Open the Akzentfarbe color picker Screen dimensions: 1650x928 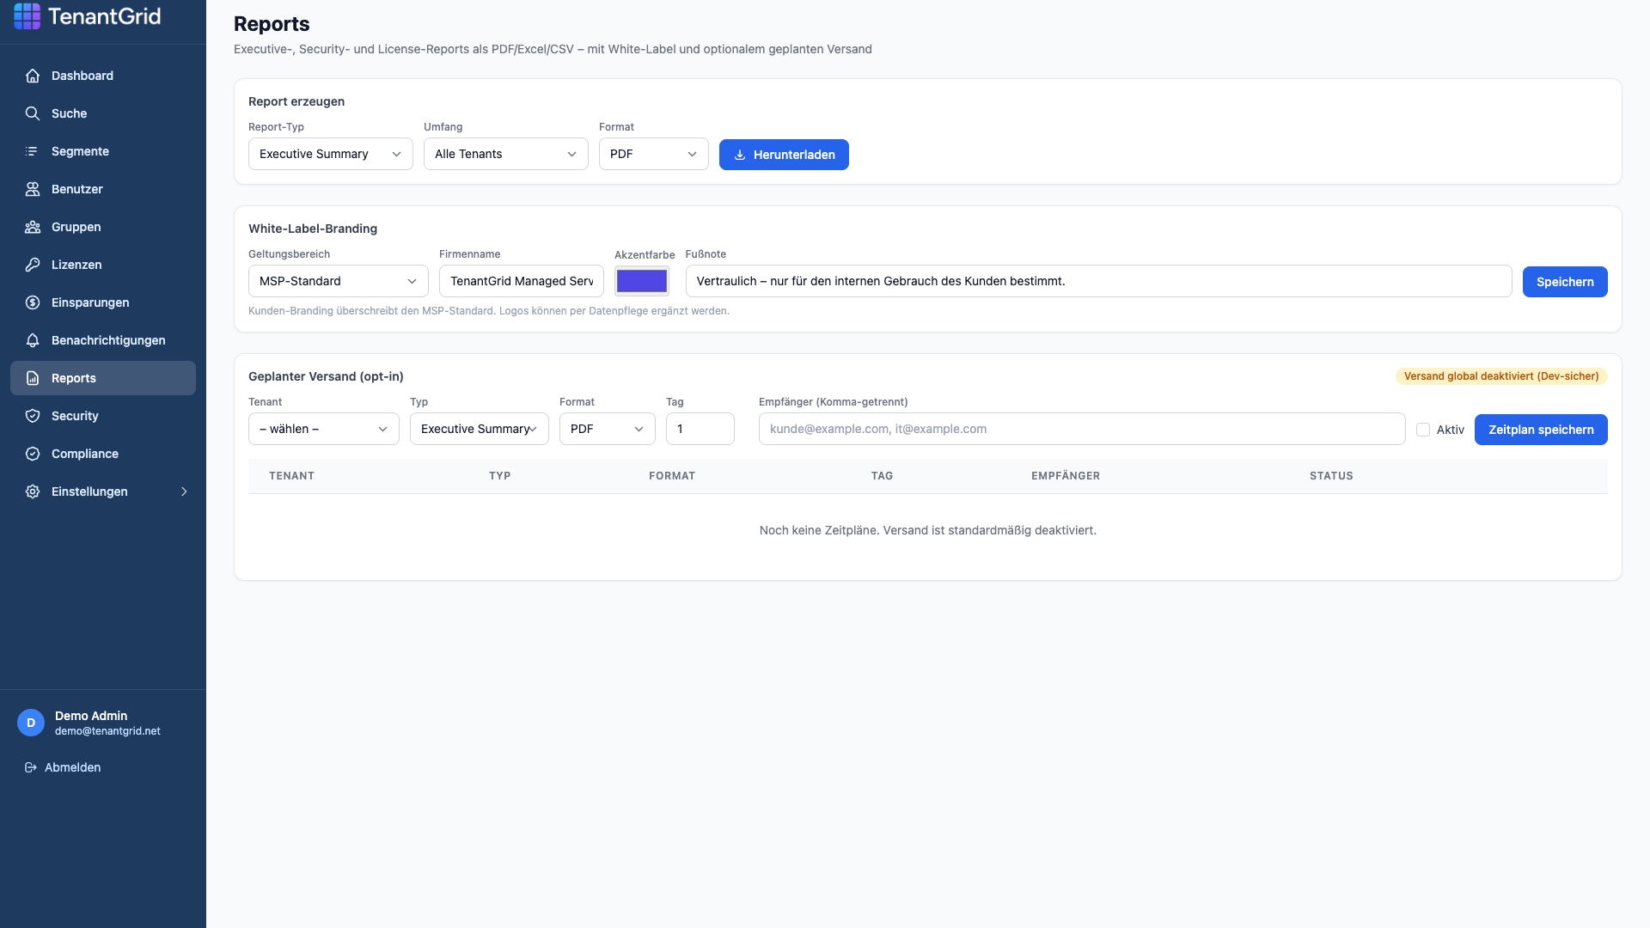[x=642, y=281]
